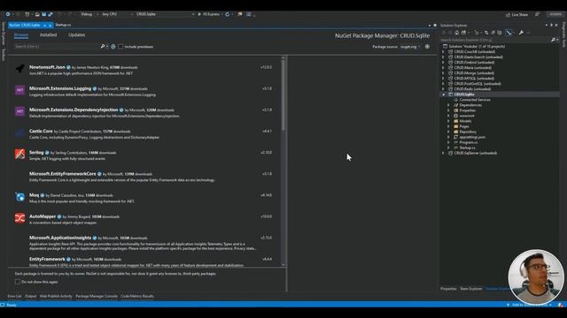Click Castle.Core package icon
Viewport: 567px width, 318px height.
tap(19, 132)
